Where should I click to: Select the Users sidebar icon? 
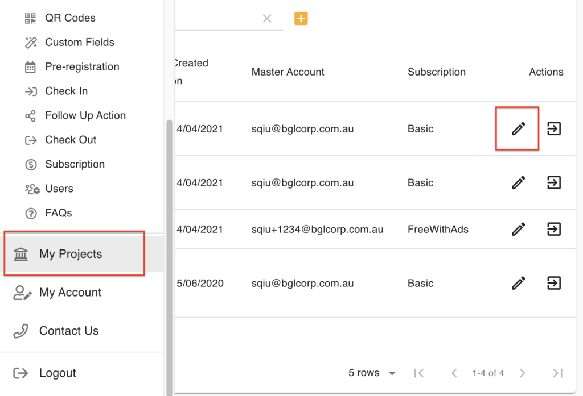tap(29, 188)
